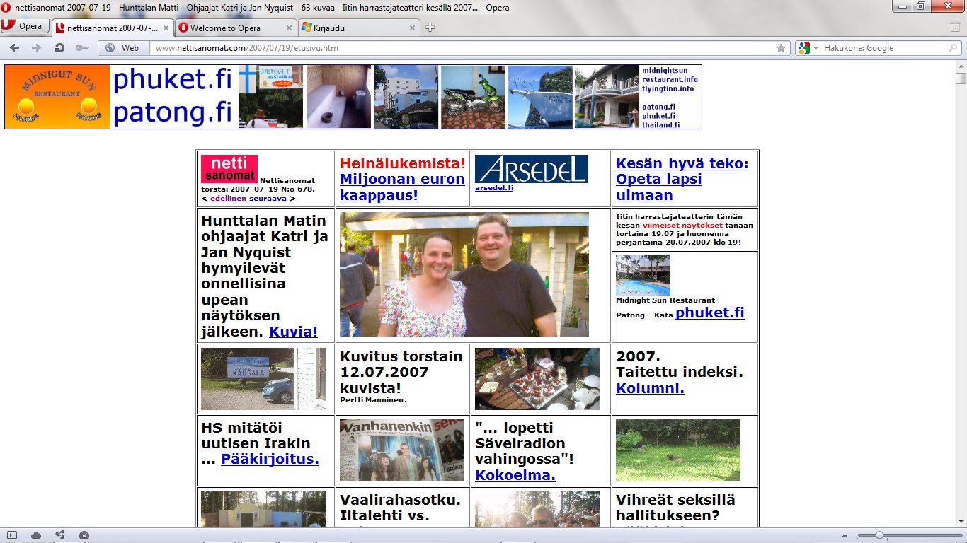Toggle Opera Turbo in status bar

(x=84, y=535)
